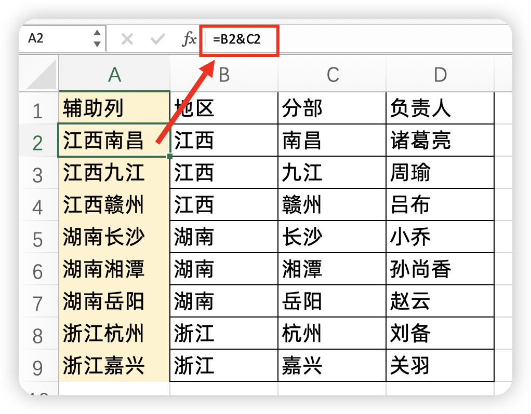This screenshot has width=531, height=414.
Task: Select column D header
Action: click(440, 74)
